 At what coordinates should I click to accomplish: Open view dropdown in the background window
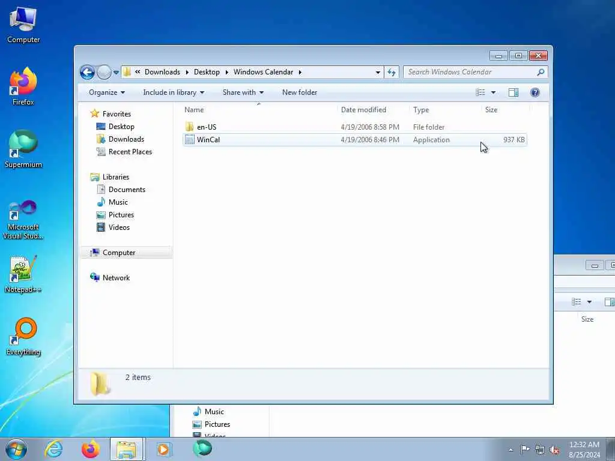(589, 302)
